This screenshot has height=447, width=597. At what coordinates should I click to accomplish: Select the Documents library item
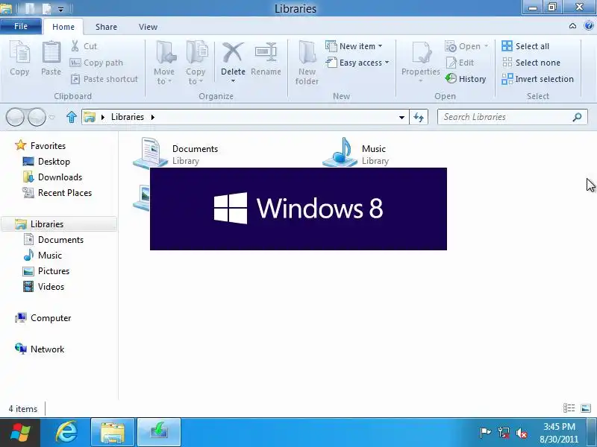pyautogui.click(x=176, y=152)
